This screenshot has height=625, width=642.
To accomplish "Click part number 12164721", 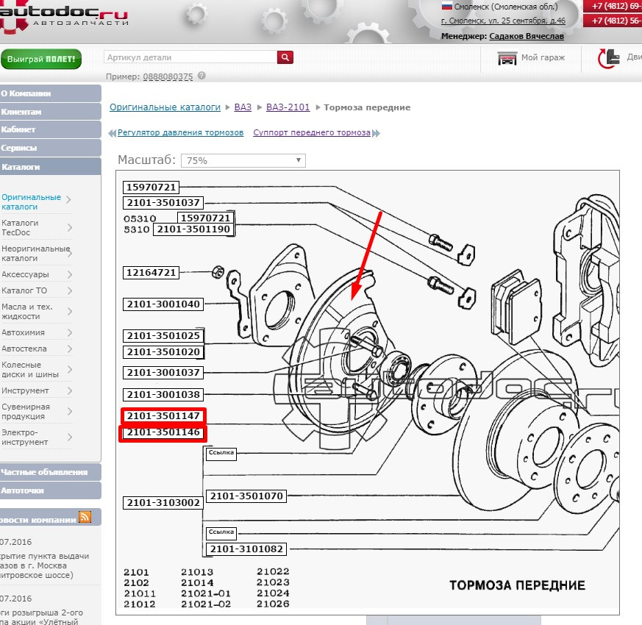I will [x=151, y=272].
